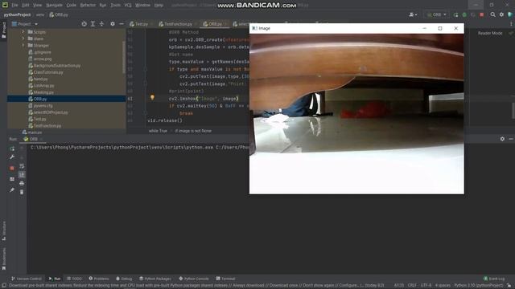Open editor tabs more options menu
Screen dimensions: 515x289
tap(511, 24)
